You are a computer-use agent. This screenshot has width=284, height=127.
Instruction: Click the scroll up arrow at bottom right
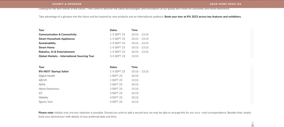[252, 123]
